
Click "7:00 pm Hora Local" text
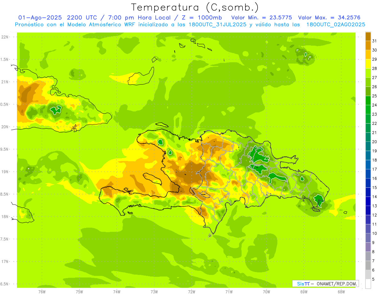139,18
